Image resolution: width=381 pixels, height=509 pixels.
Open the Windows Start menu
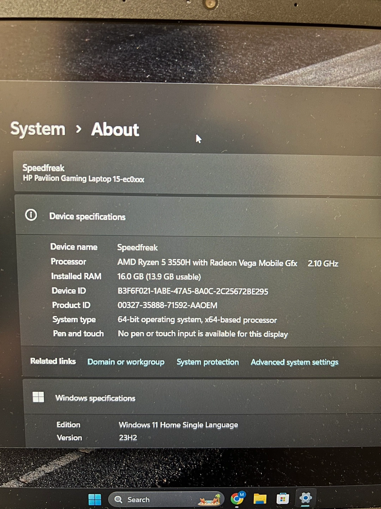coord(95,499)
